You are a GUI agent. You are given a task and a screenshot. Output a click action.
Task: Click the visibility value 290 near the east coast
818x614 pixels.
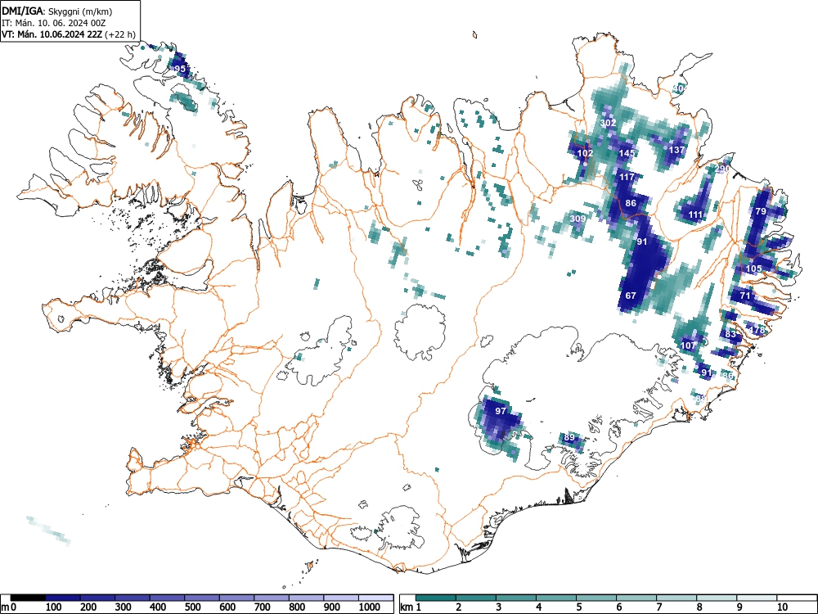tap(722, 169)
